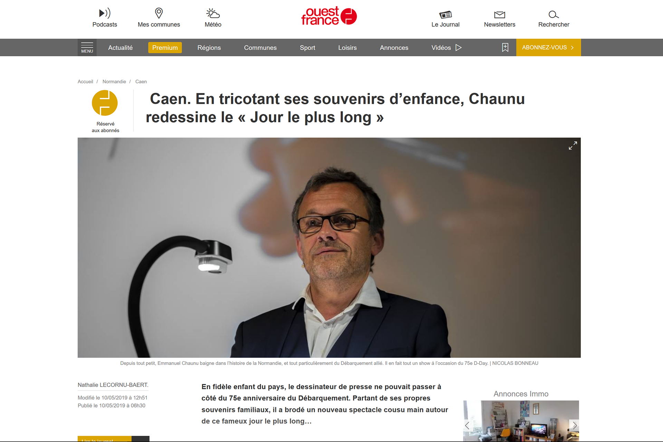Click the bookmark icon in navigation bar
This screenshot has height=442, width=663.
[x=505, y=47]
